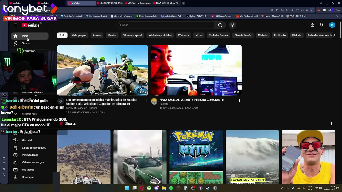Expand the bookmarks bar overflow chevron
The width and height of the screenshot is (342, 192).
point(337,16)
